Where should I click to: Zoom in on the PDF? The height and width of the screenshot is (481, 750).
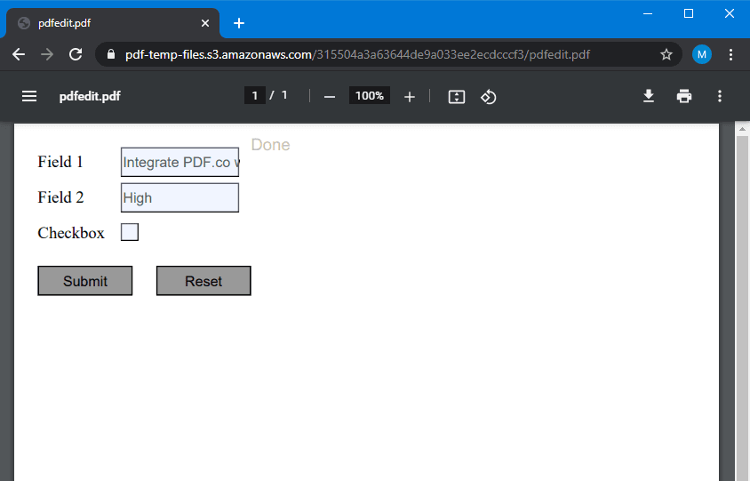click(x=409, y=96)
